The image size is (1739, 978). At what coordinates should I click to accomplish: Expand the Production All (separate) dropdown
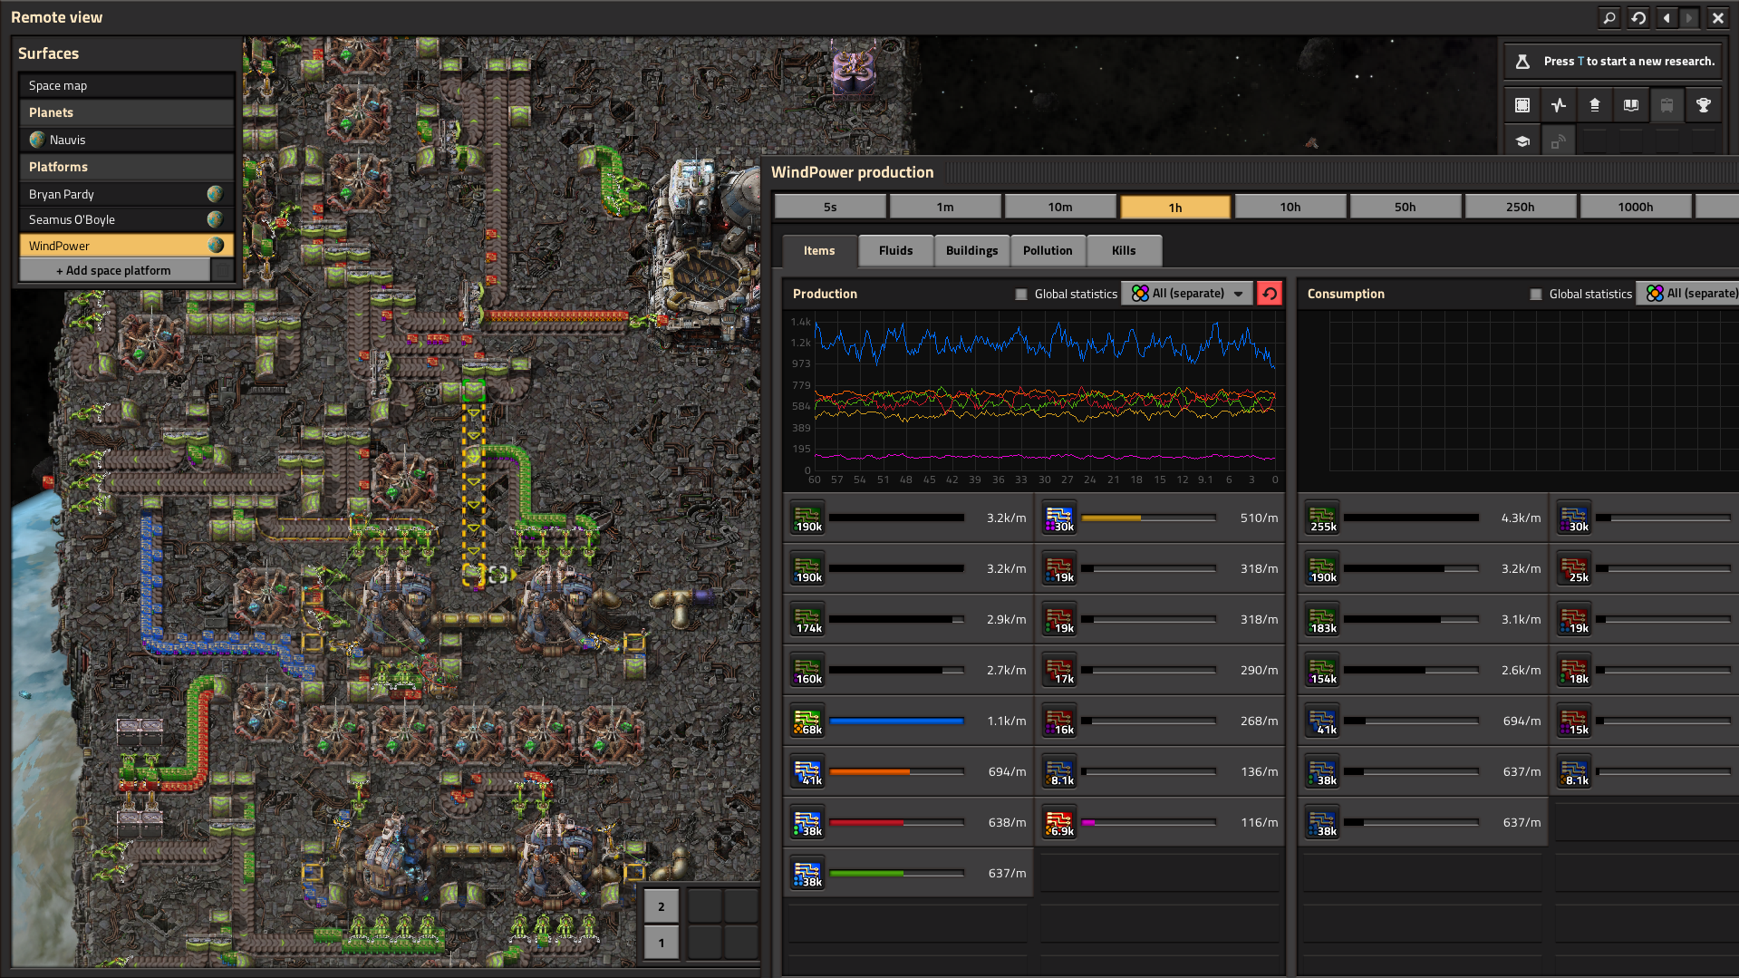1187,293
